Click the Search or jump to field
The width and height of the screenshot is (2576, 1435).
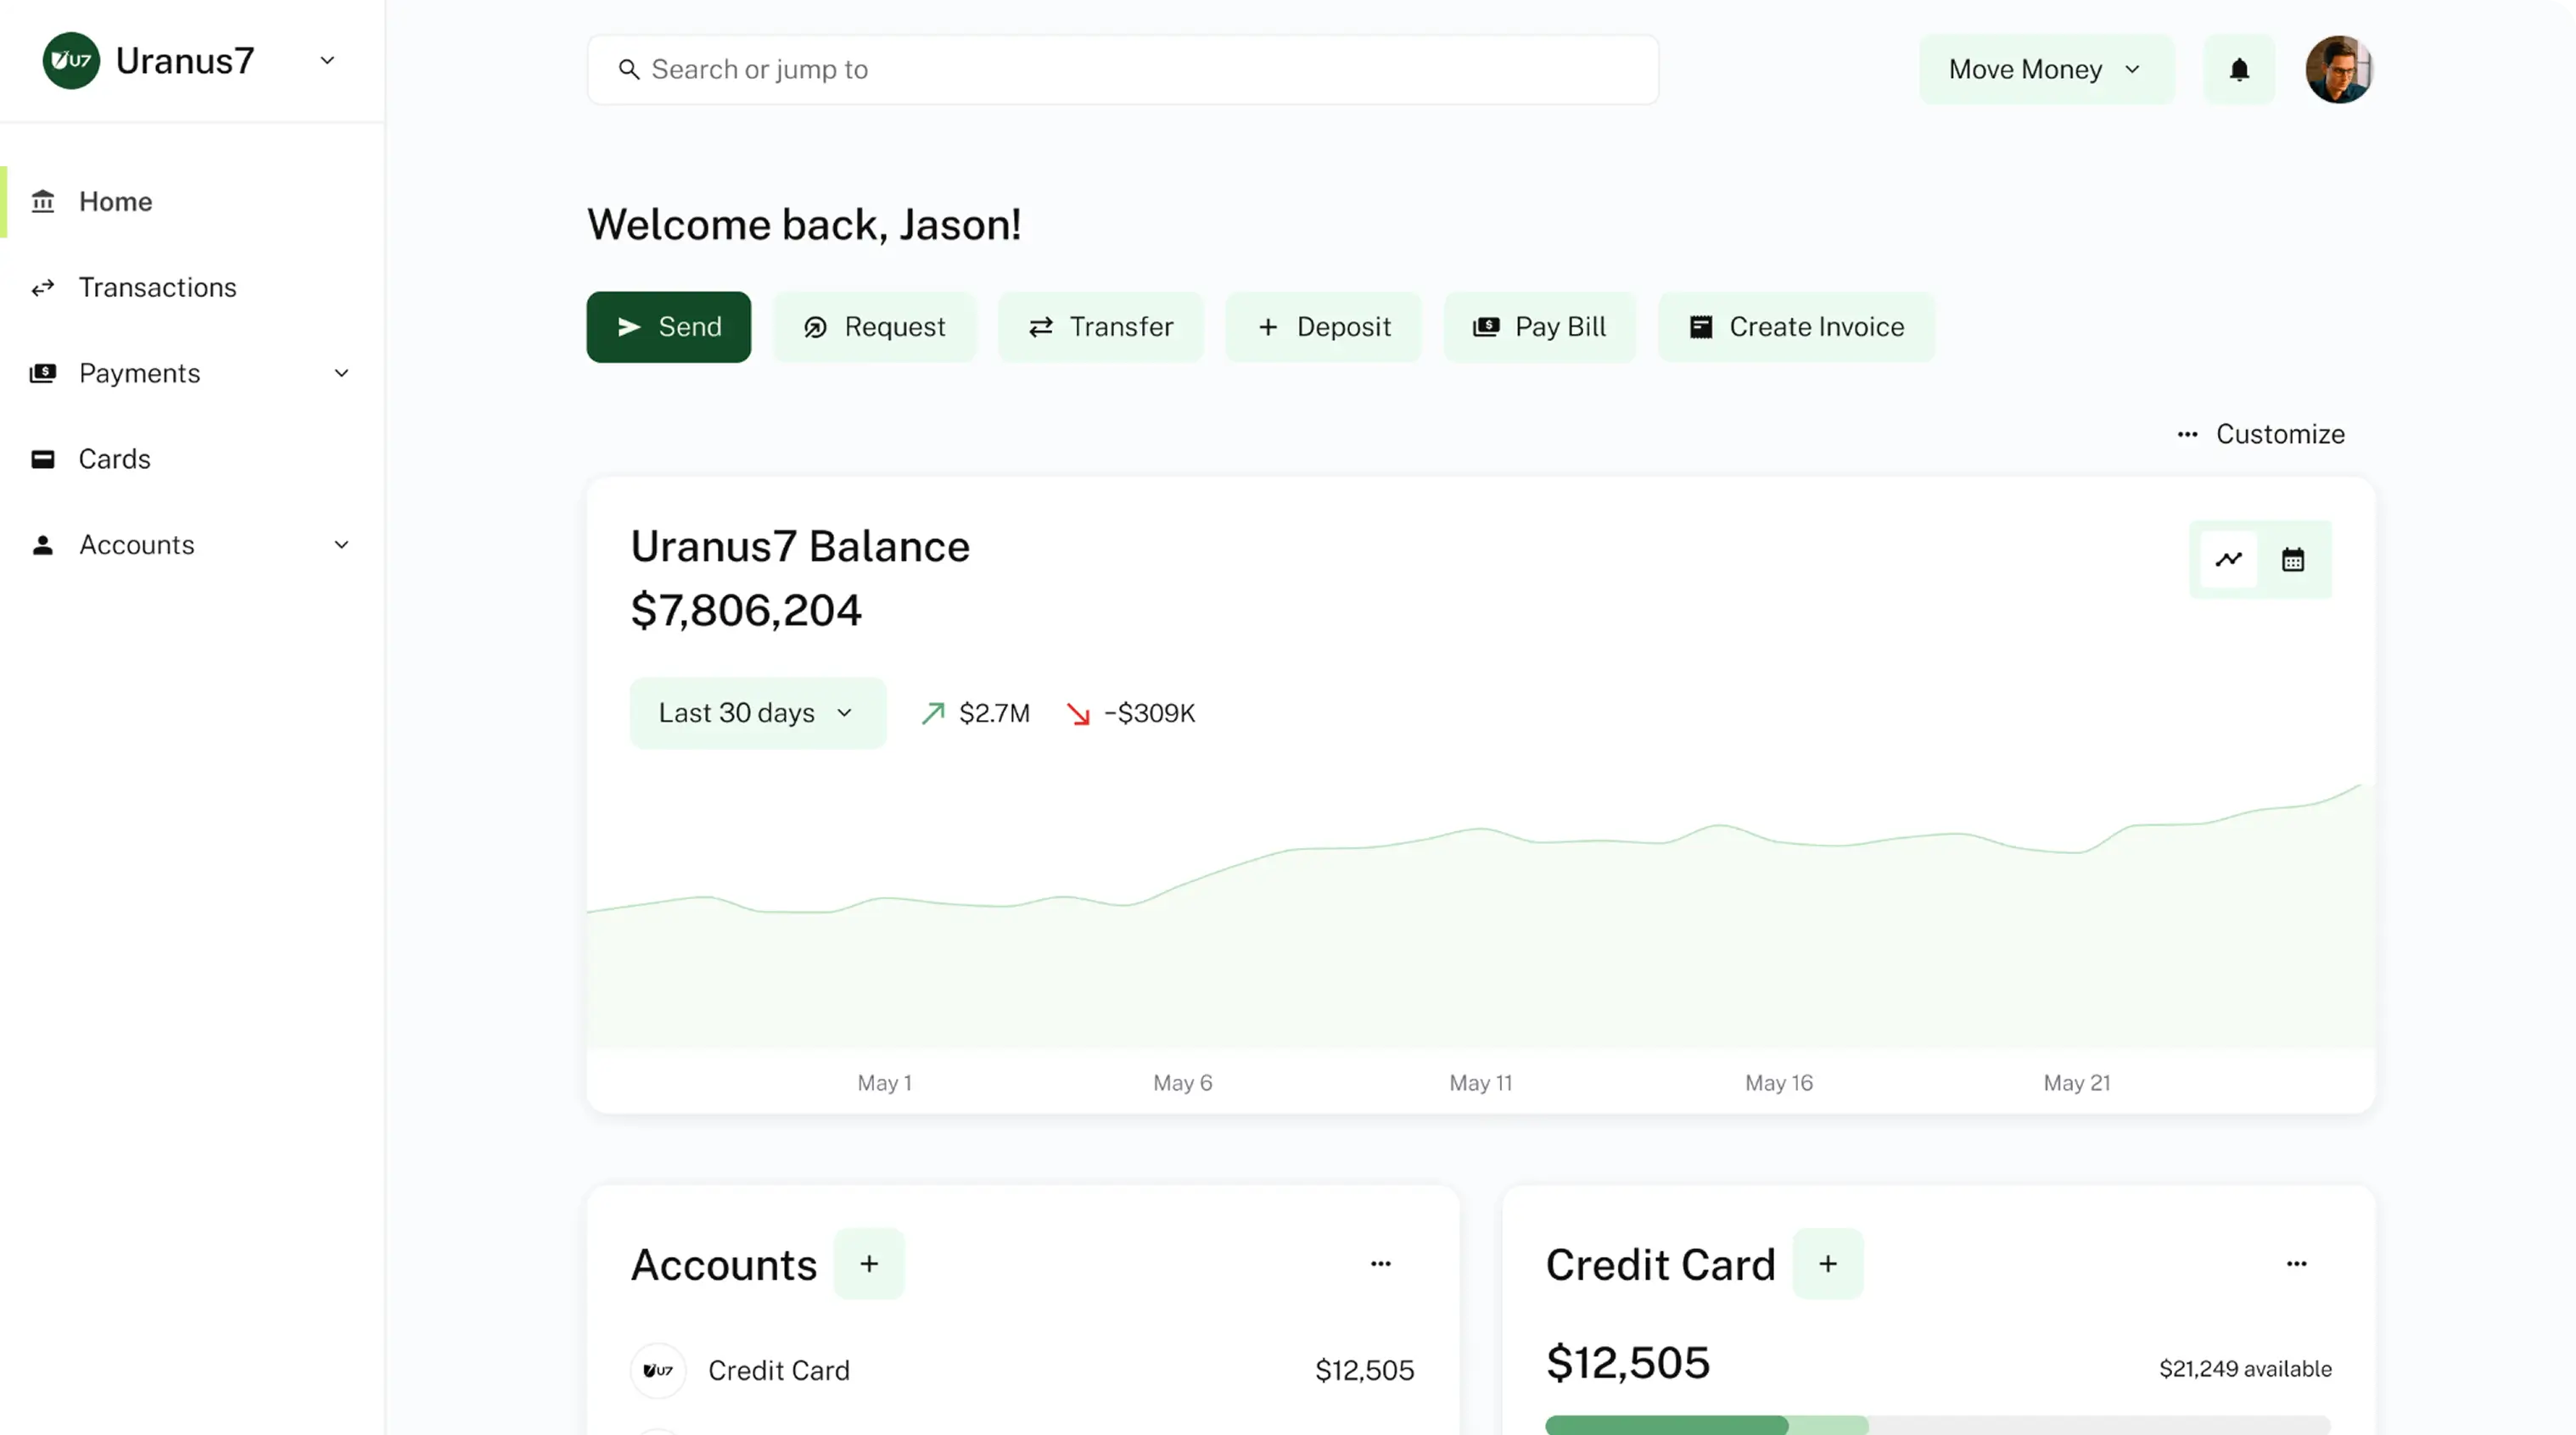[1122, 70]
